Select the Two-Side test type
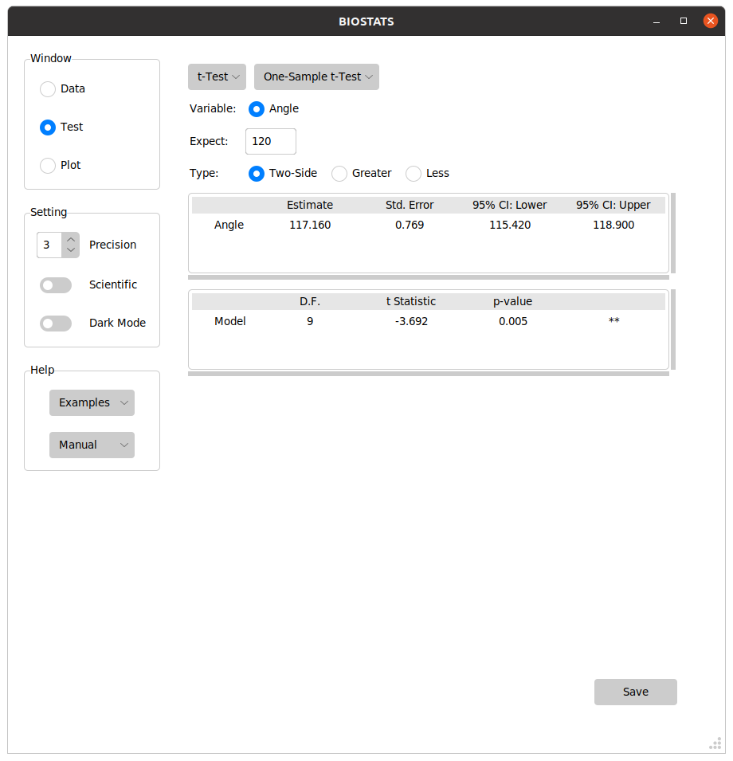 (x=257, y=174)
